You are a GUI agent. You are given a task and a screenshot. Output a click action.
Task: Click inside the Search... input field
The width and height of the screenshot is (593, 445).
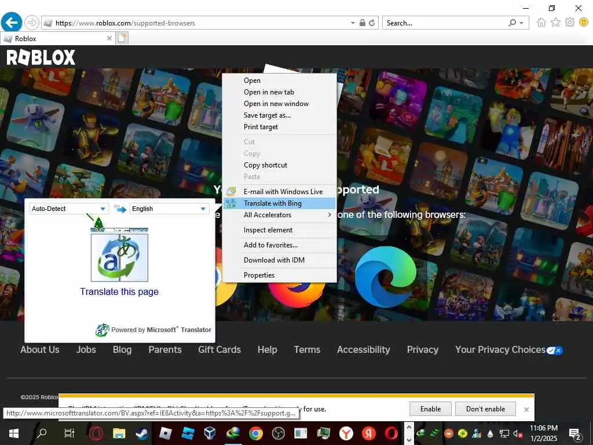point(444,23)
